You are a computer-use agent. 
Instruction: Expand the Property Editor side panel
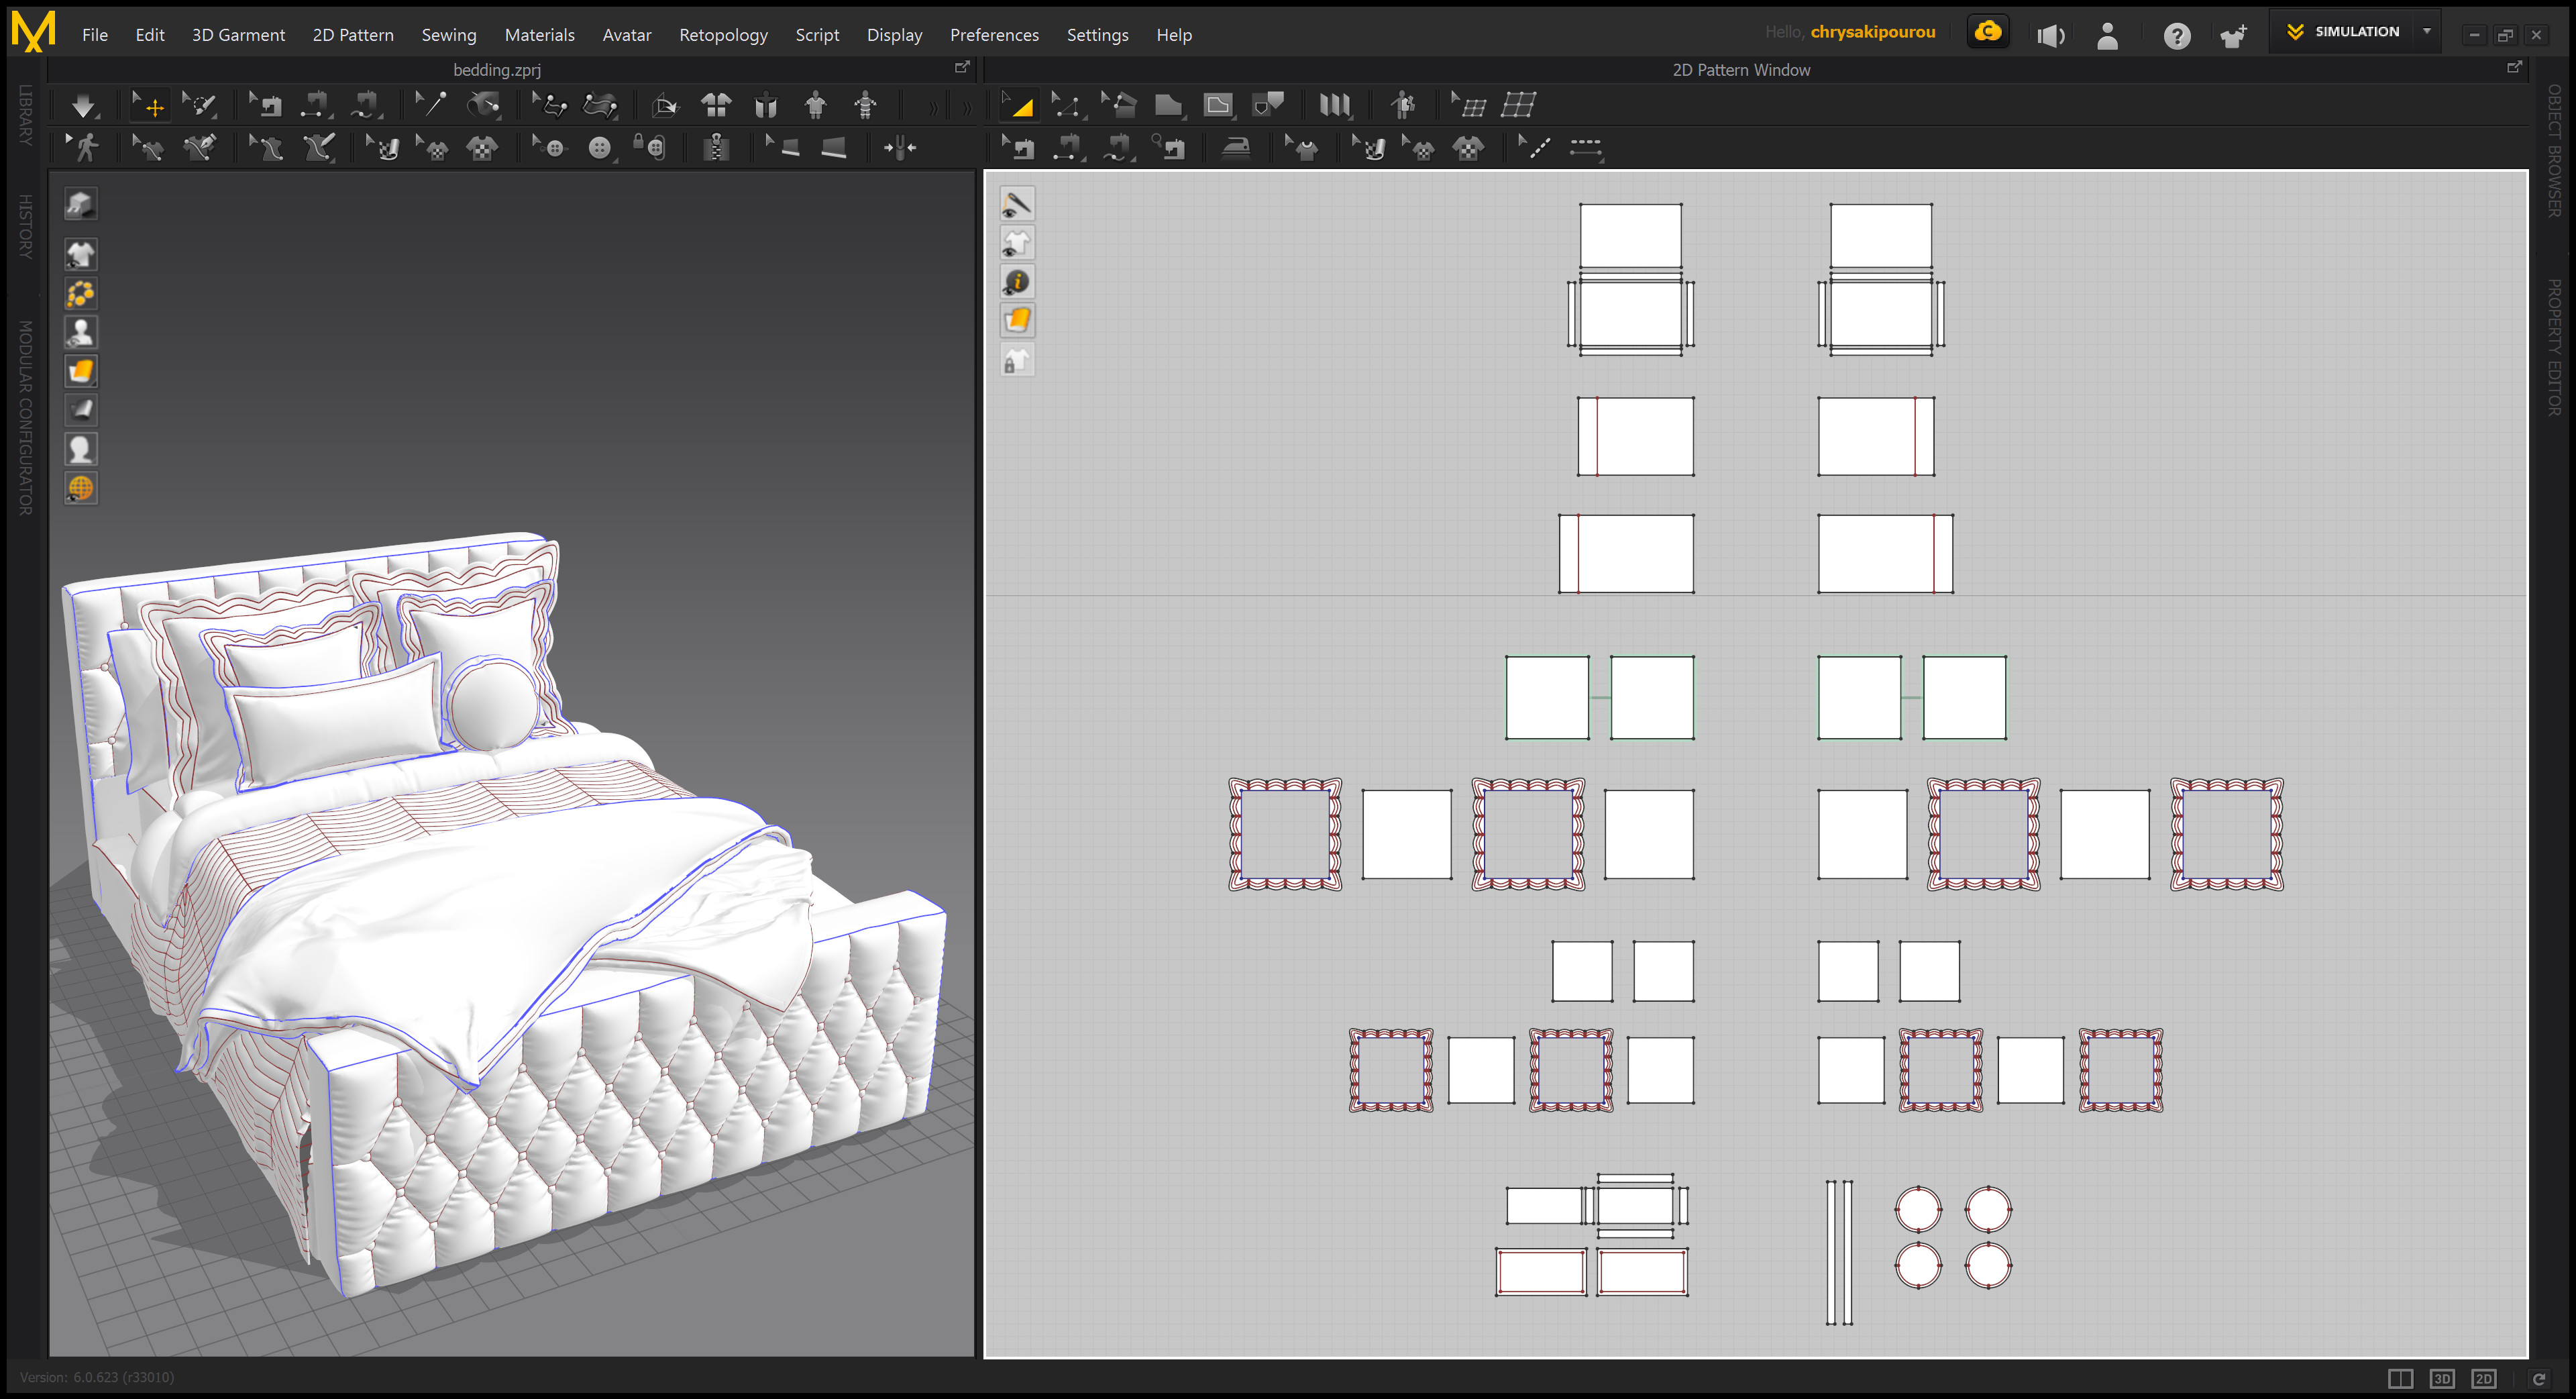click(x=2556, y=330)
